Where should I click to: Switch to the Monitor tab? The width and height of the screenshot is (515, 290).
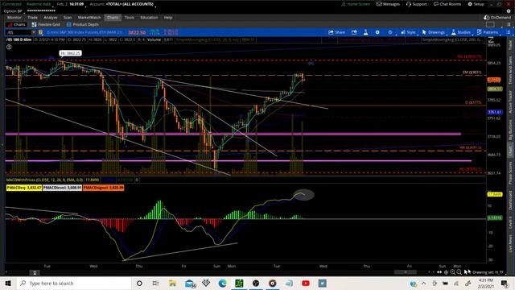pos(14,18)
